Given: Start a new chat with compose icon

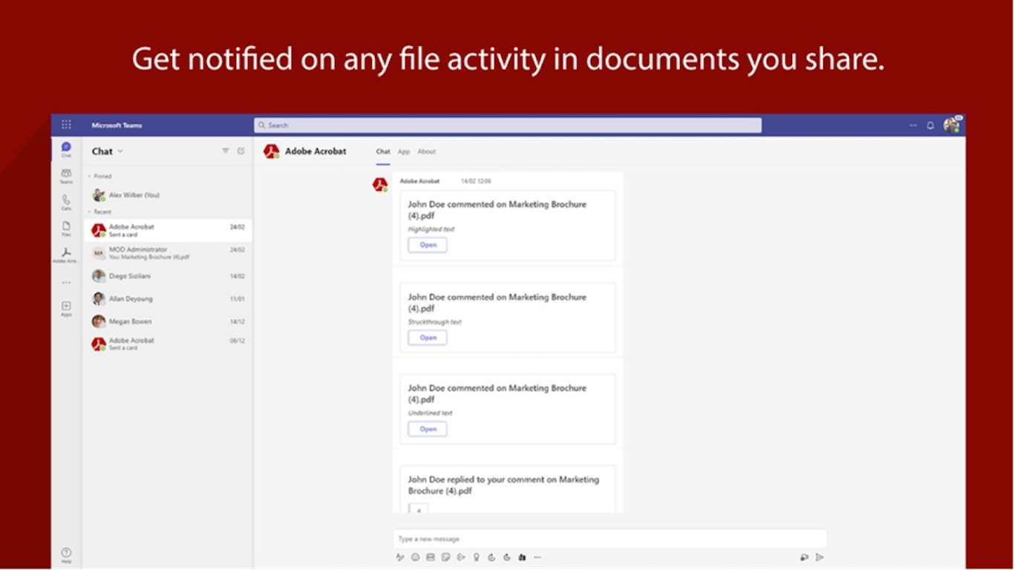Looking at the screenshot, I should [x=241, y=151].
